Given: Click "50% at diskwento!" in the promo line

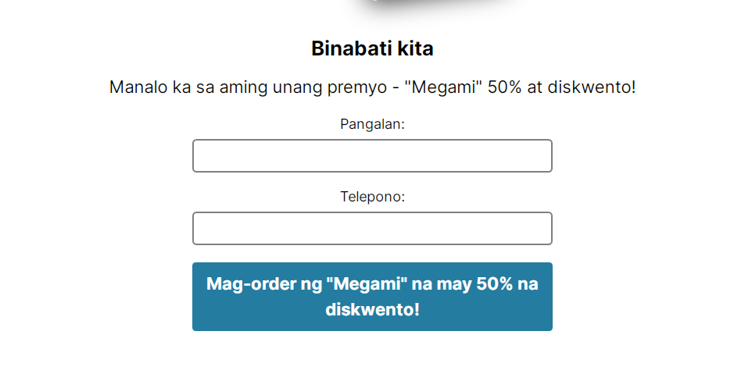Looking at the screenshot, I should pos(562,87).
